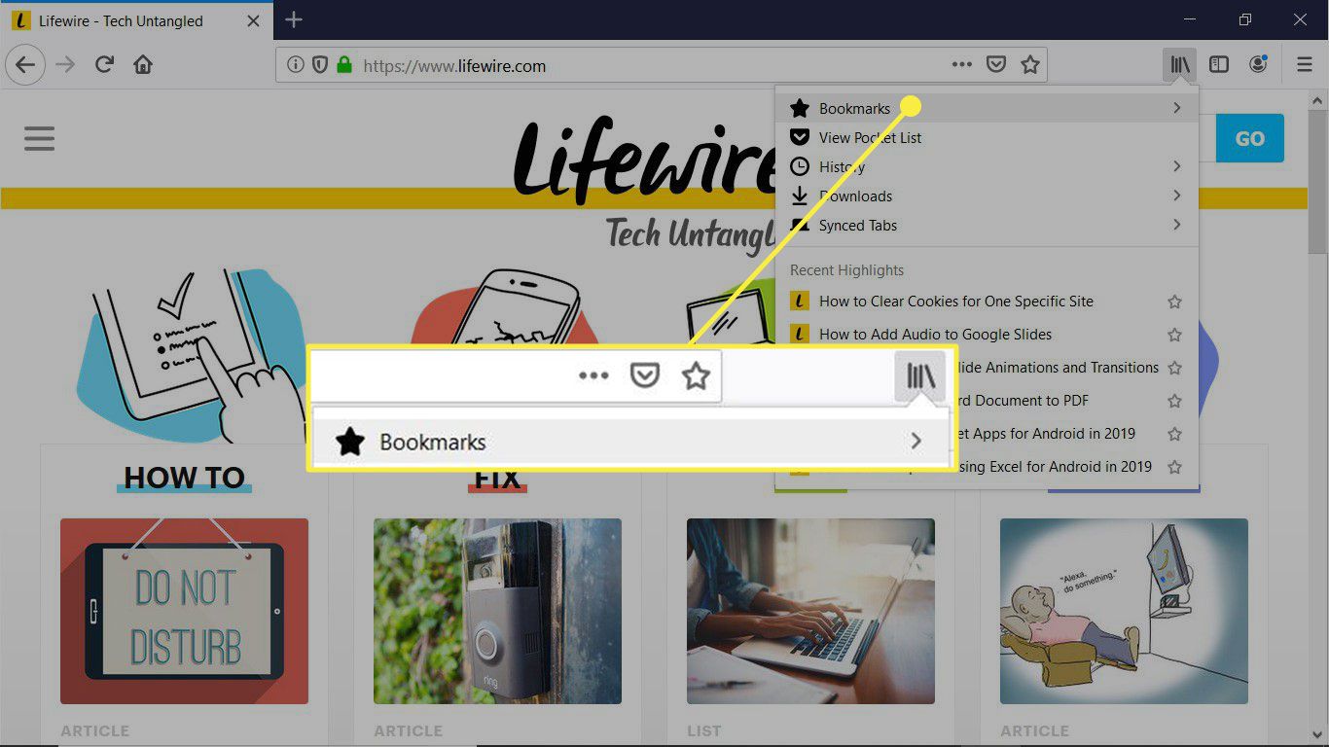
Task: Toggle the sidebars toolbar icon
Action: point(1219,65)
